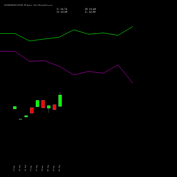The width and height of the screenshot is (177, 177).
Task: Click the high value H: 15.40
Action: click(x=90, y=9)
